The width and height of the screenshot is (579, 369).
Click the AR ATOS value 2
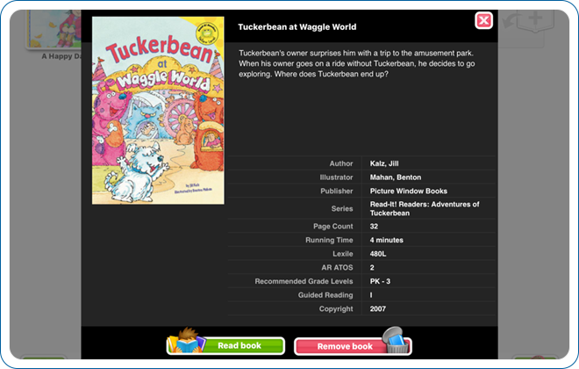372,267
